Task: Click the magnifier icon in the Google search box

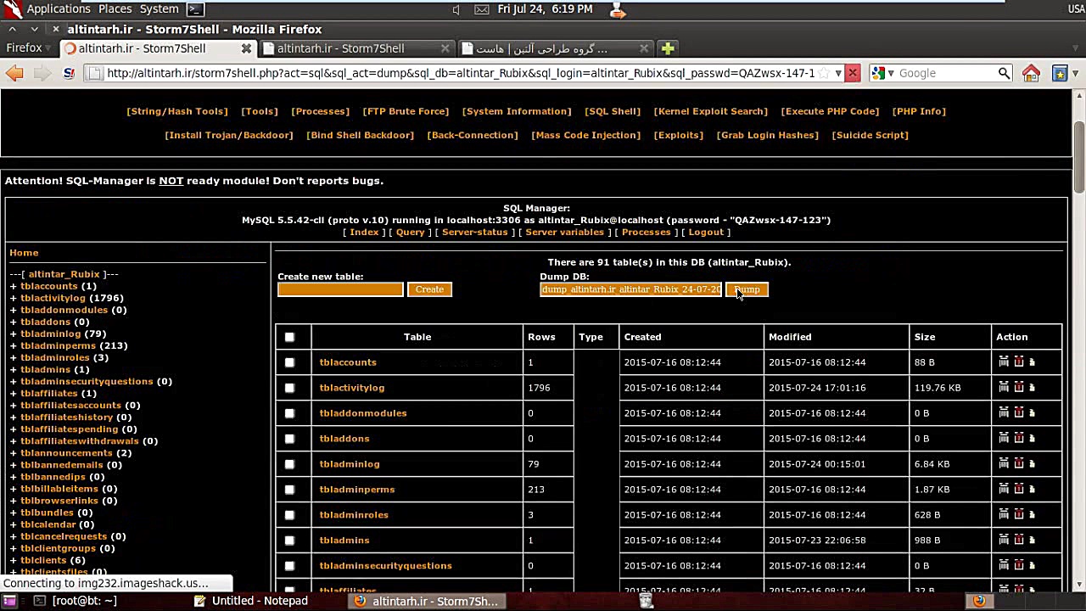Action: (1004, 73)
